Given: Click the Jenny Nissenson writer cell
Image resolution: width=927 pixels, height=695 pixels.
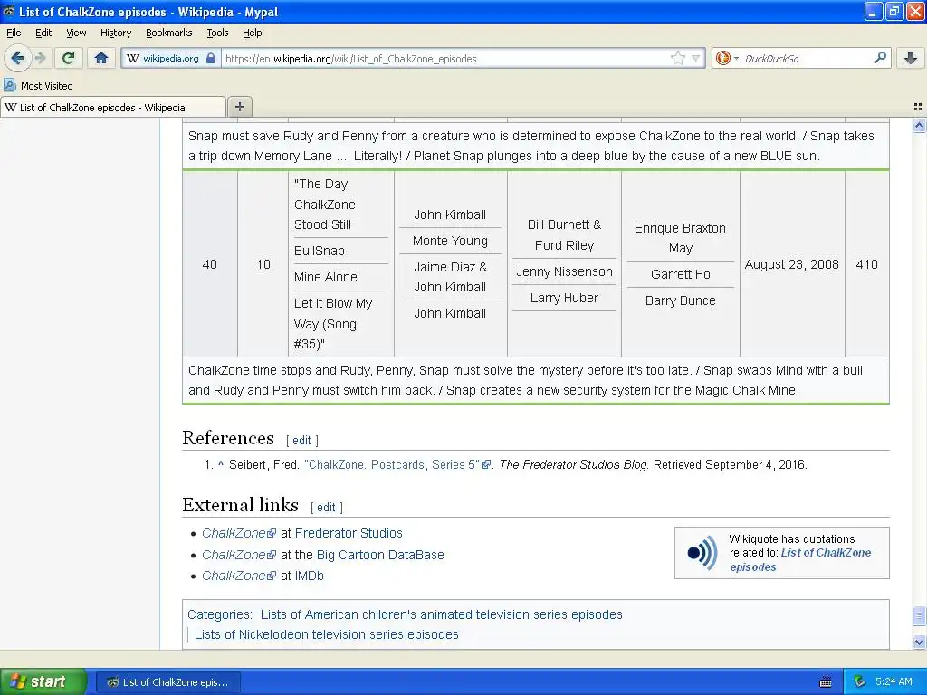Looking at the screenshot, I should pyautogui.click(x=564, y=271).
